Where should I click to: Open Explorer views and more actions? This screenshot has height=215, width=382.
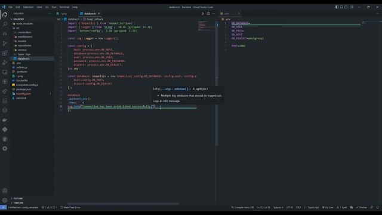[x=50, y=14]
